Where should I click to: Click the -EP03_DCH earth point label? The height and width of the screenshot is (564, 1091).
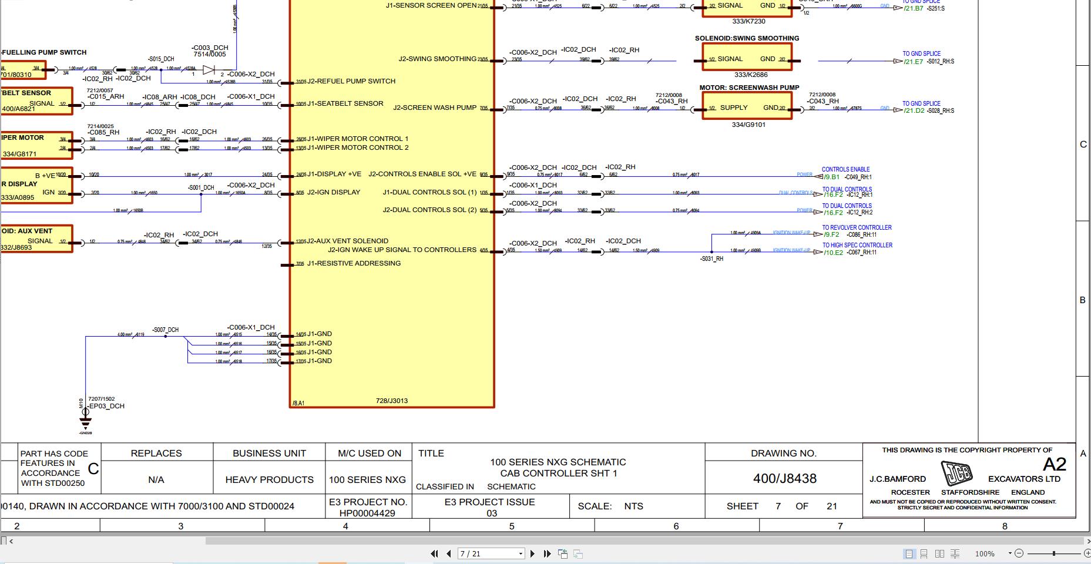tap(106, 406)
